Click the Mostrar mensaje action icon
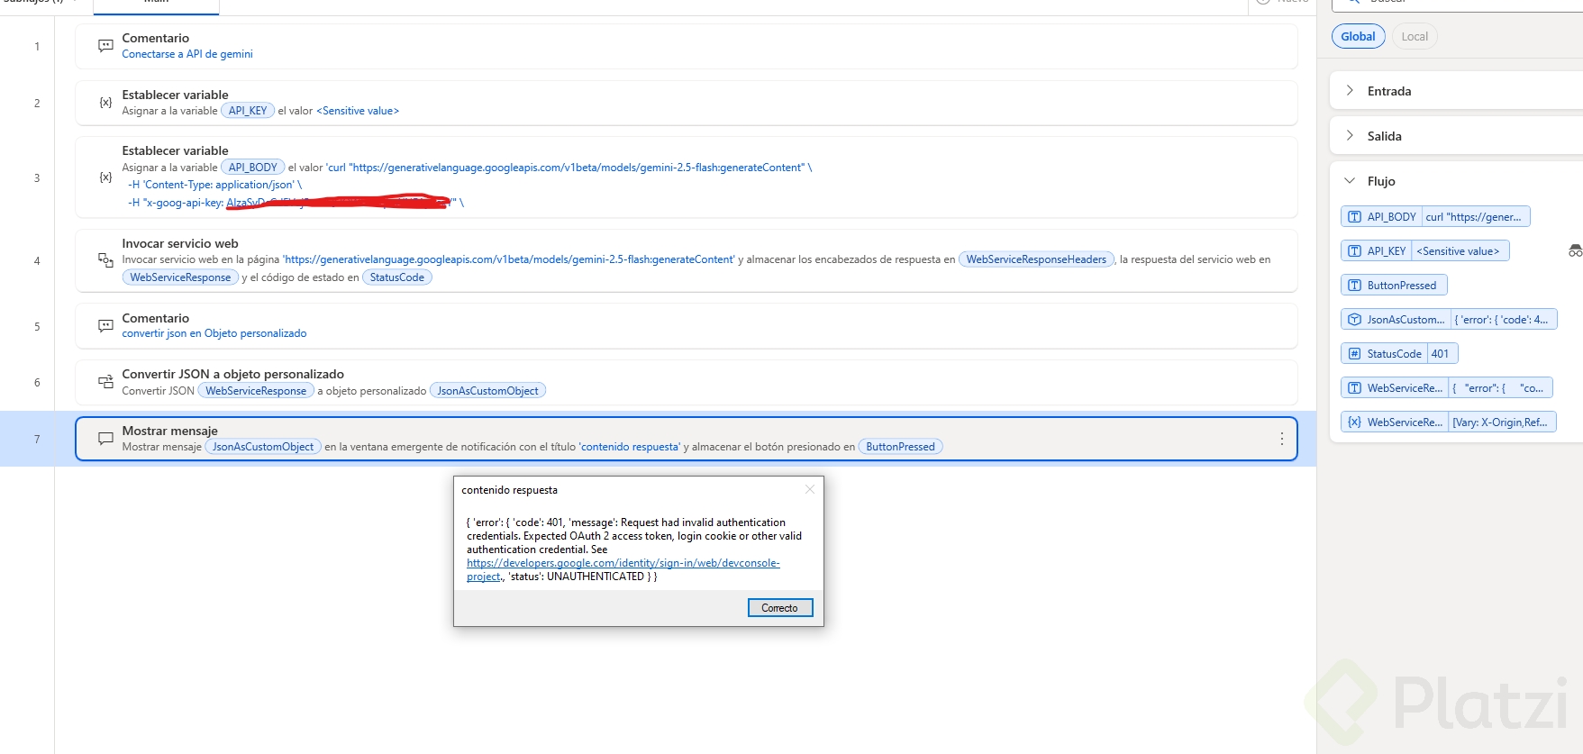This screenshot has width=1583, height=754. [x=105, y=439]
